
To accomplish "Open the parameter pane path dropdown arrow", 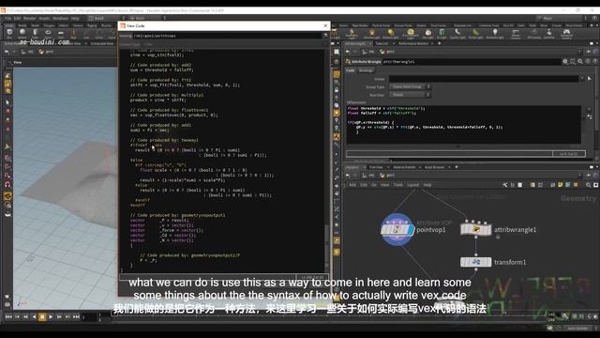I will click(580, 52).
